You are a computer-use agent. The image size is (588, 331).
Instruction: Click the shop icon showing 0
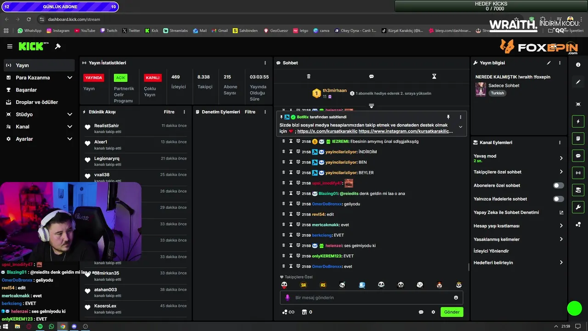coord(307,312)
